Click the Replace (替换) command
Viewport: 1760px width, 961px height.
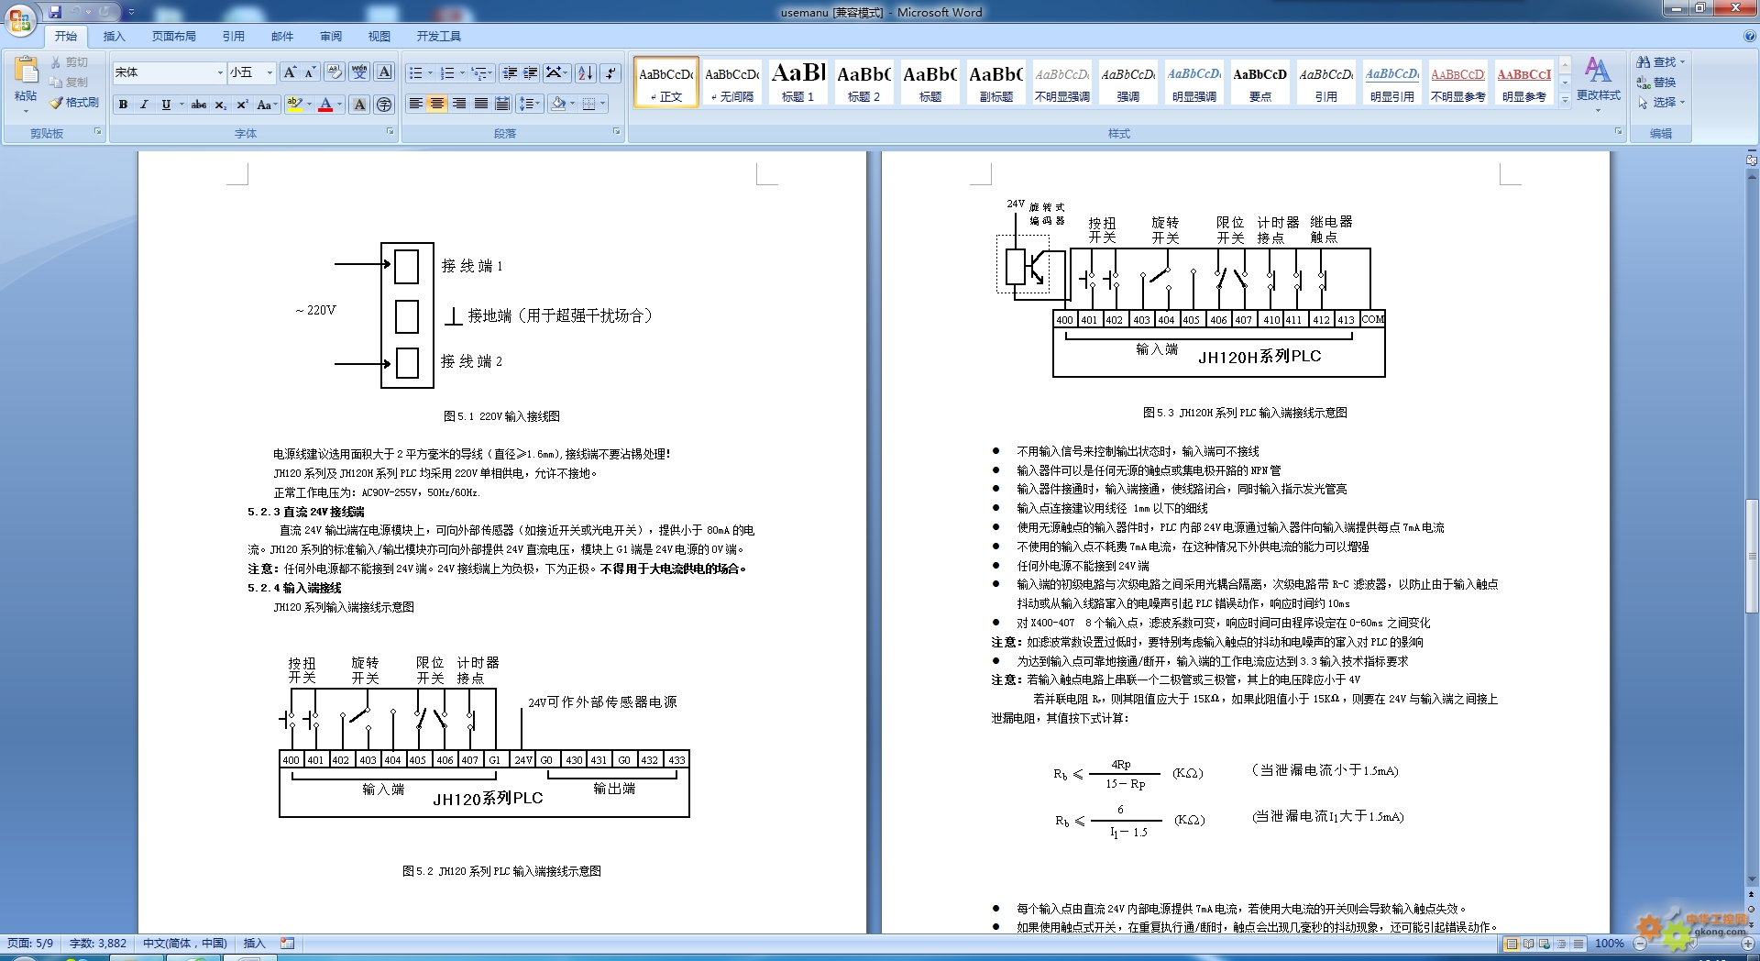1657,83
